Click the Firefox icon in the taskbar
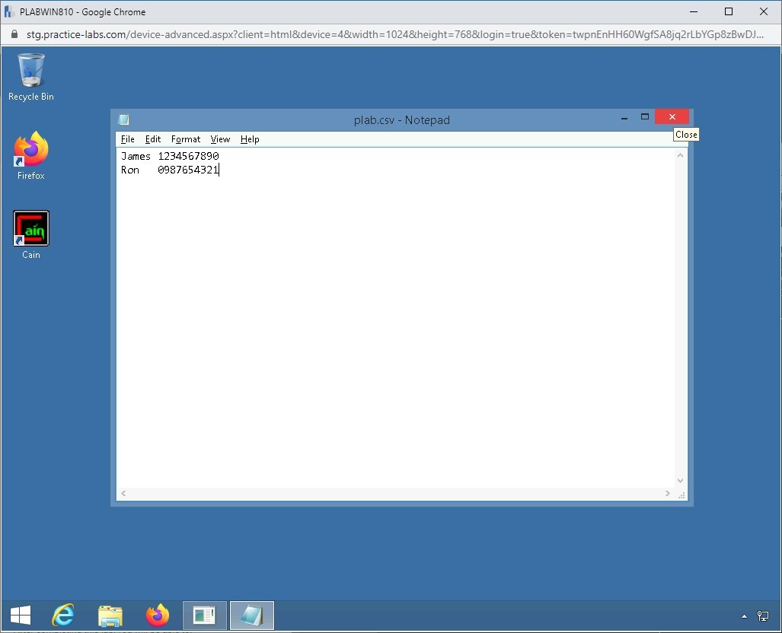The image size is (782, 633). coord(158,615)
